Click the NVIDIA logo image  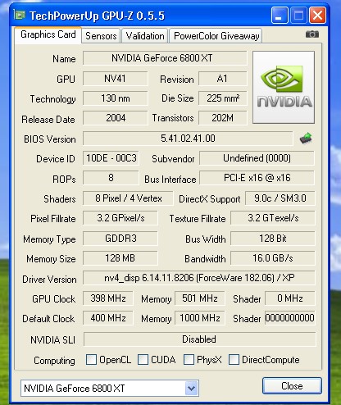coord(284,88)
